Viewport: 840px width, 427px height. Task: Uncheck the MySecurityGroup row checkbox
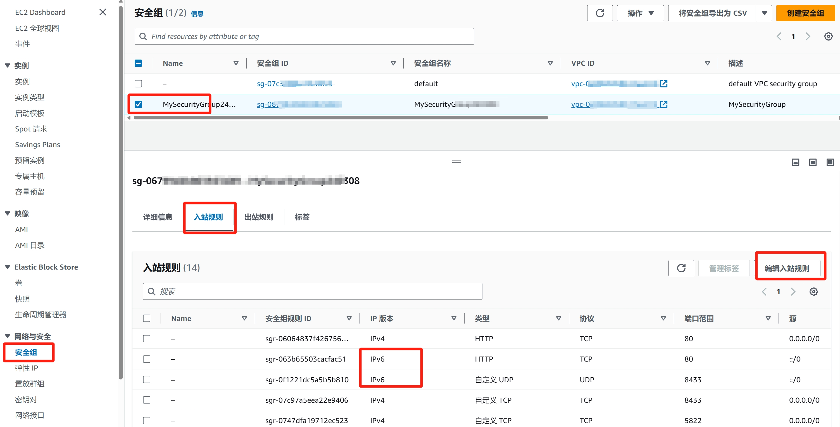tap(138, 104)
